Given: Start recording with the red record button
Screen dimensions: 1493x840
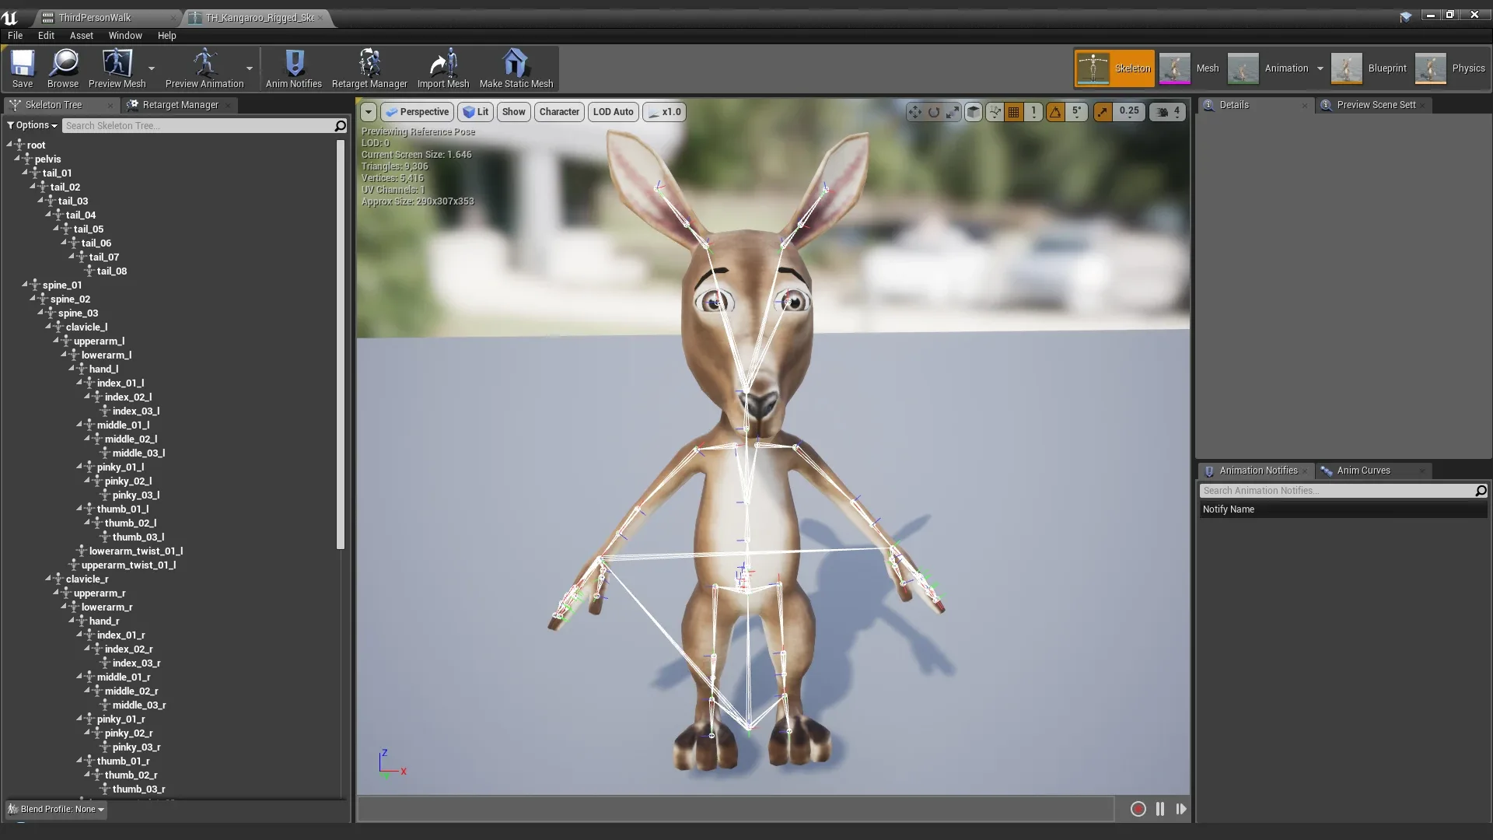Looking at the screenshot, I should [x=1138, y=809].
